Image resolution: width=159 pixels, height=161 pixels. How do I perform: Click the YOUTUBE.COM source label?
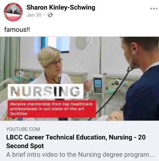pos(23,129)
